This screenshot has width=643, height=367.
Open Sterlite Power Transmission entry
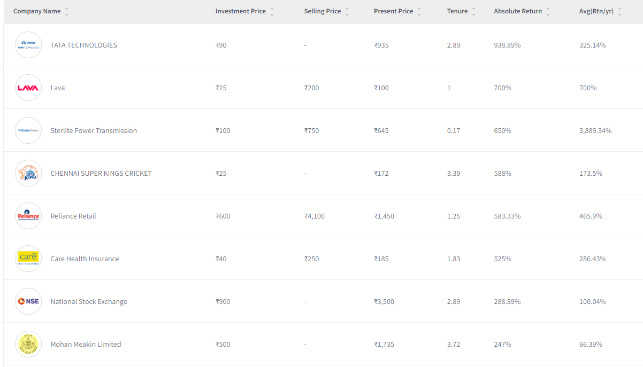[94, 130]
